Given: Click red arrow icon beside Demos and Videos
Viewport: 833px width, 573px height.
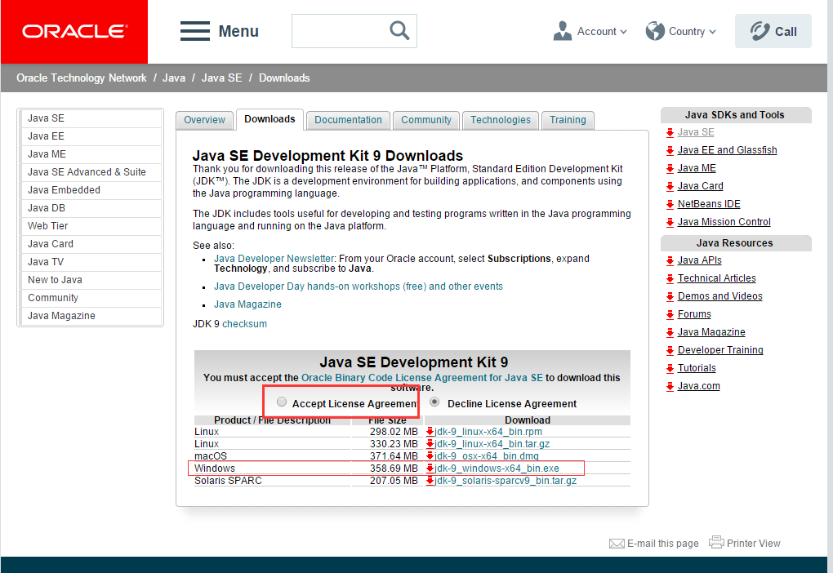Looking at the screenshot, I should click(x=670, y=297).
